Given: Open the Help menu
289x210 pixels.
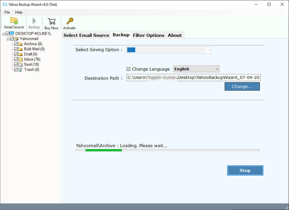Looking at the screenshot, I should (x=19, y=12).
